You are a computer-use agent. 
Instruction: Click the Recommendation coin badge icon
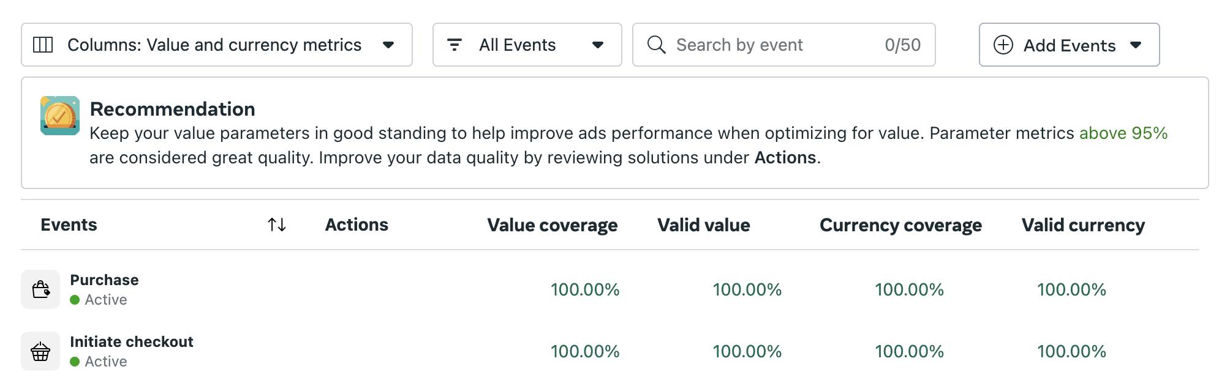tap(60, 115)
